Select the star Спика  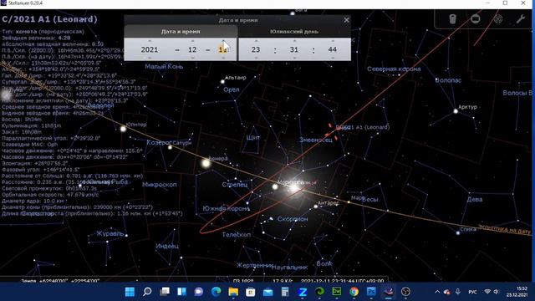click(x=458, y=232)
